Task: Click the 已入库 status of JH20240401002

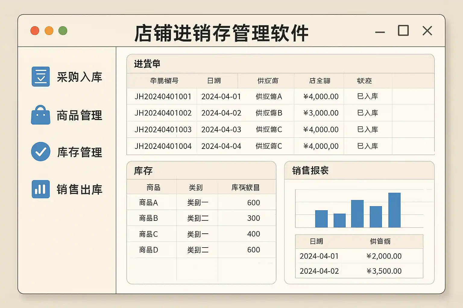Action: pyautogui.click(x=367, y=113)
